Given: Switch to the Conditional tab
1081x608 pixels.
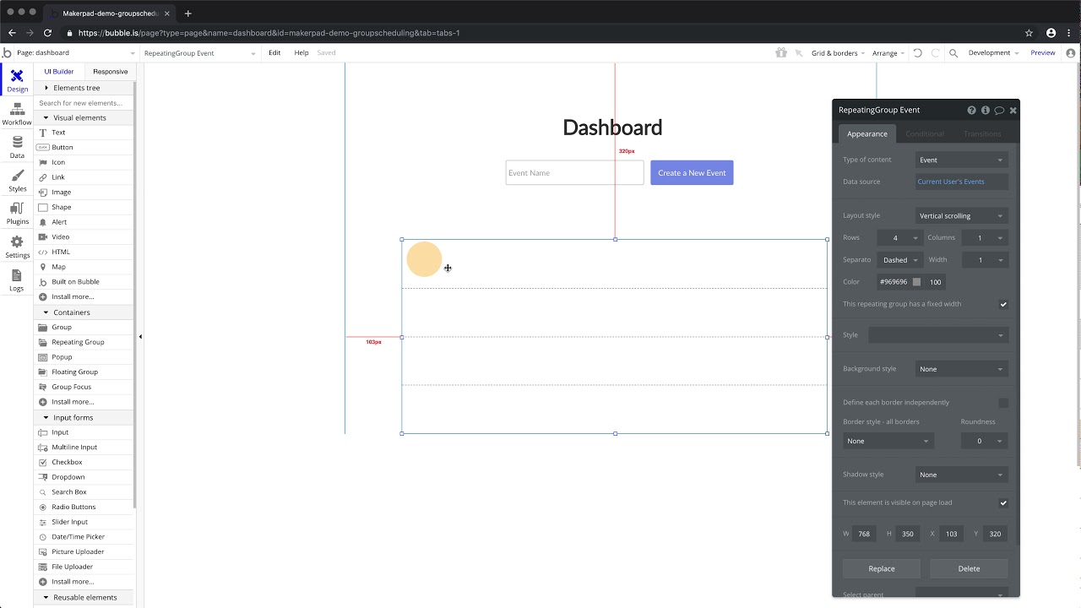Looking at the screenshot, I should (925, 133).
